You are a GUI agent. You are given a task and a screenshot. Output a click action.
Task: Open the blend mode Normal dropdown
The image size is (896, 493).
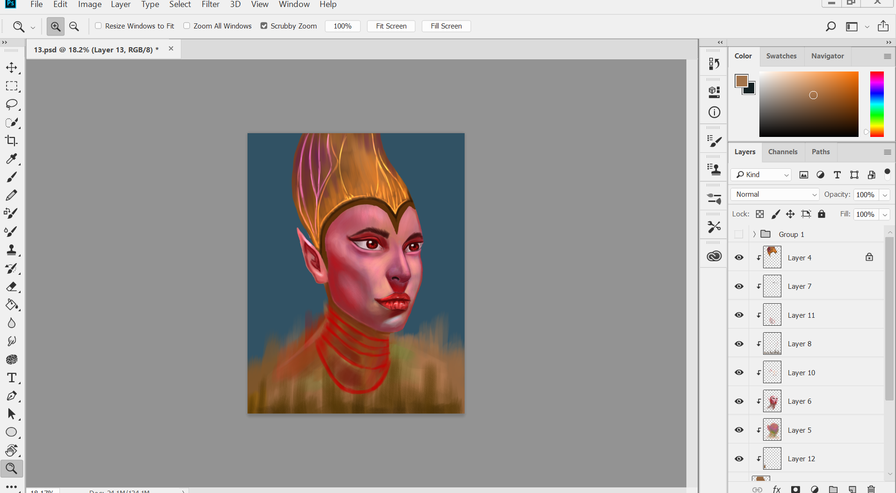tap(775, 194)
